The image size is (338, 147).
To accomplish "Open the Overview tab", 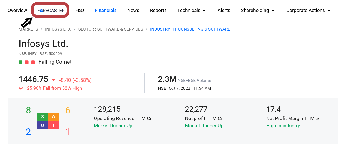I will tap(17, 10).
